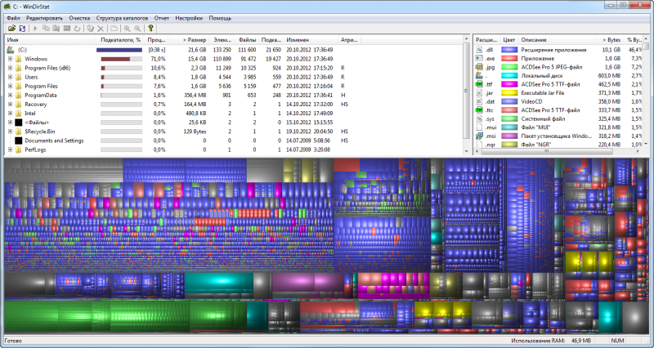This screenshot has height=348, width=654.
Task: Expand the Program Files (x86) node
Action: 10,68
